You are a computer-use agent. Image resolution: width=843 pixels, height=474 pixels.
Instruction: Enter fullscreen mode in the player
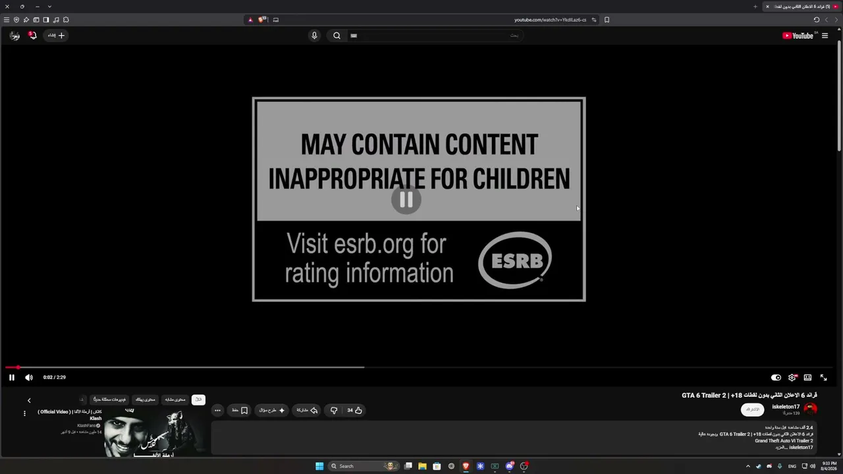823,377
